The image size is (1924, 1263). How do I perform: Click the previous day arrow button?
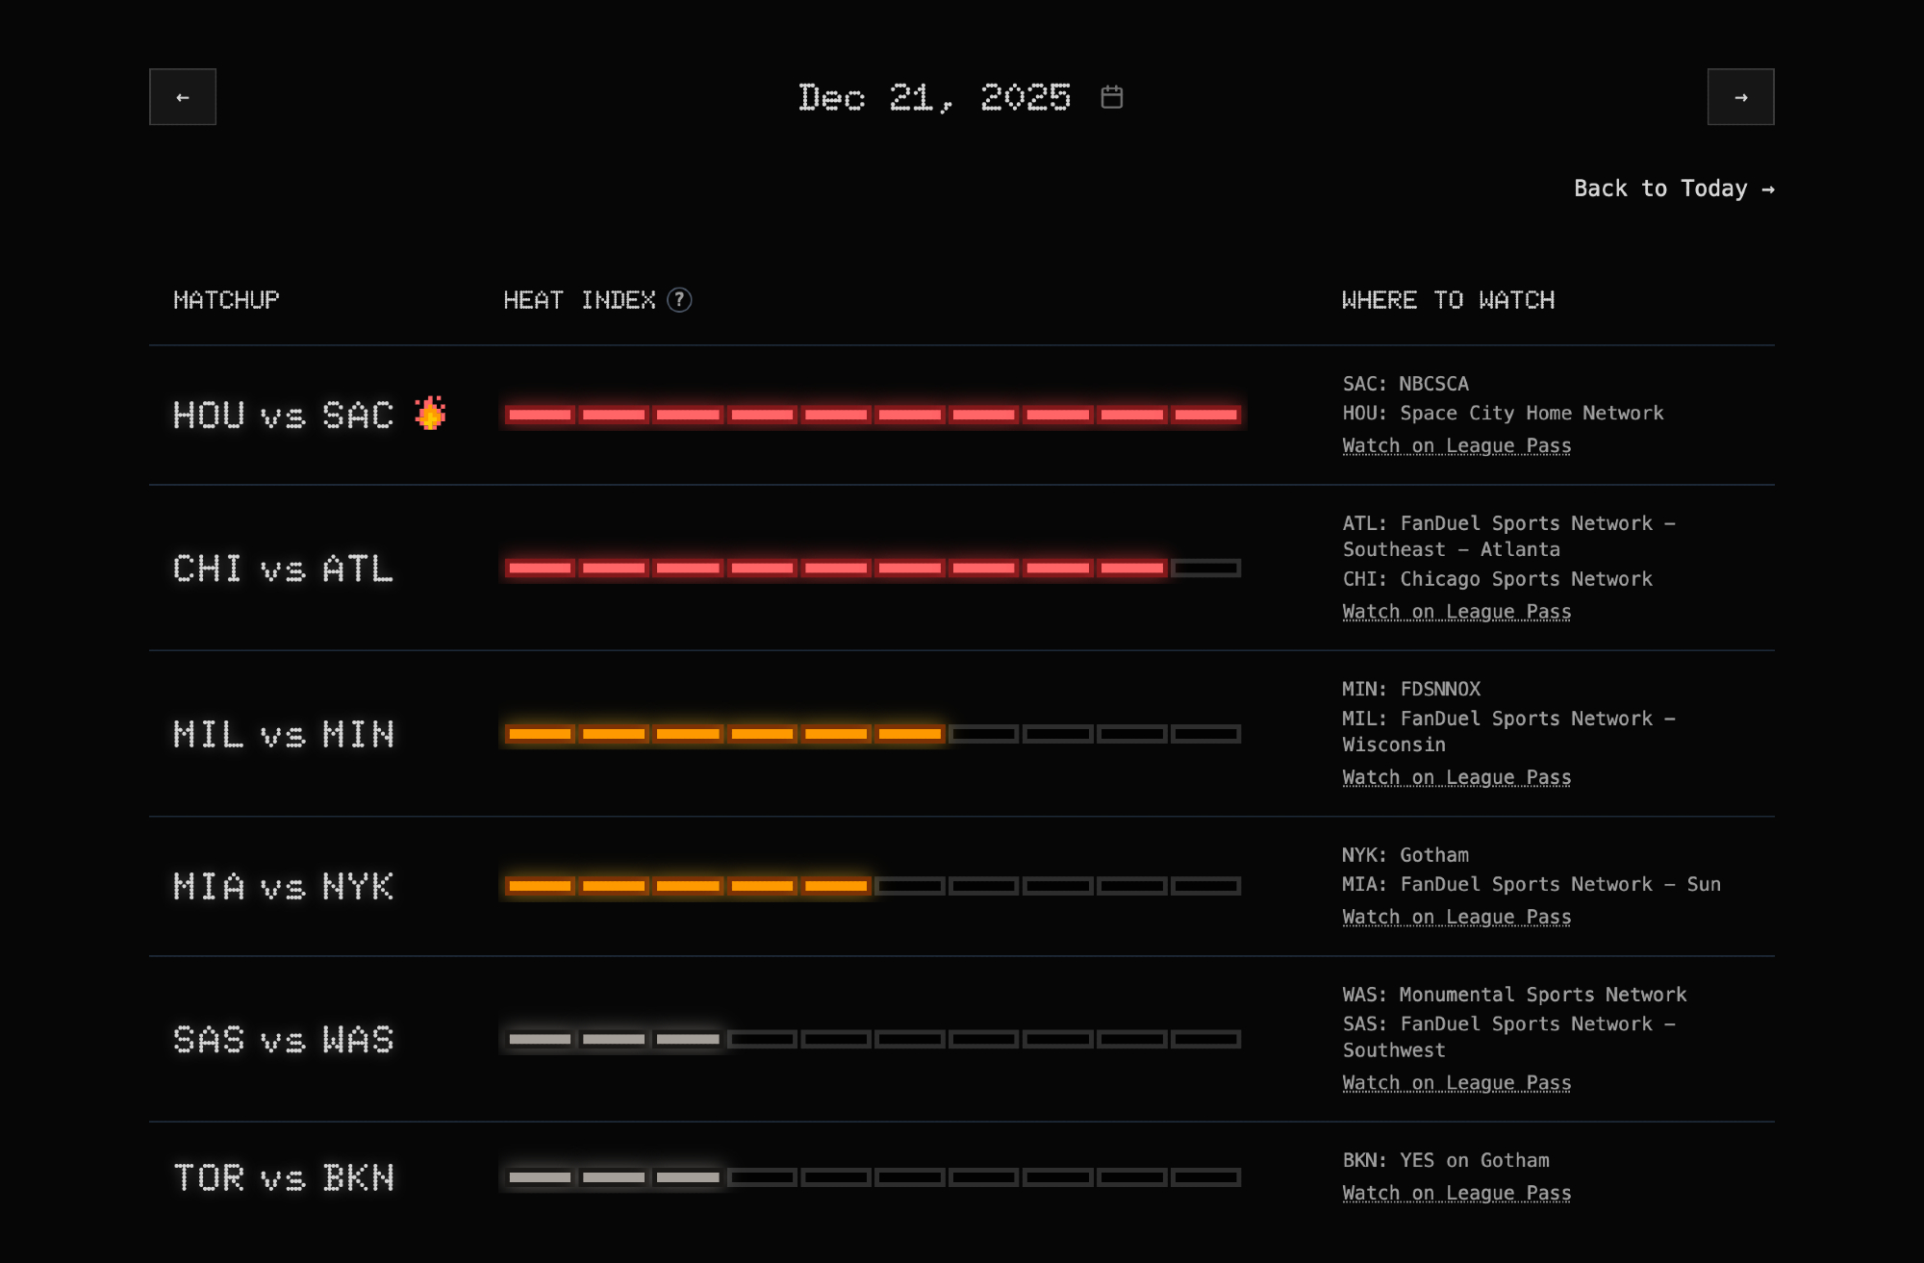point(183,97)
